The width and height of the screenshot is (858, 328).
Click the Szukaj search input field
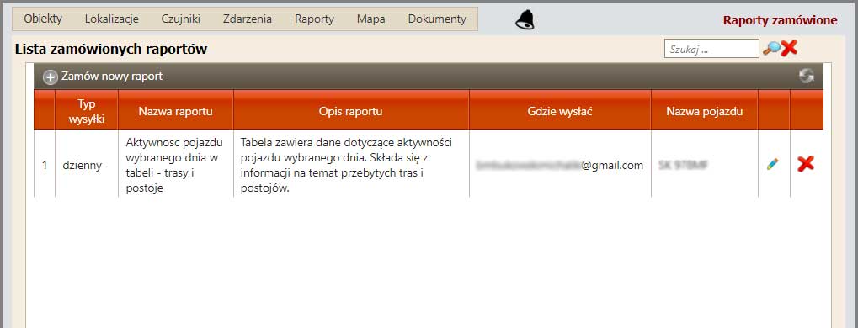coord(711,48)
